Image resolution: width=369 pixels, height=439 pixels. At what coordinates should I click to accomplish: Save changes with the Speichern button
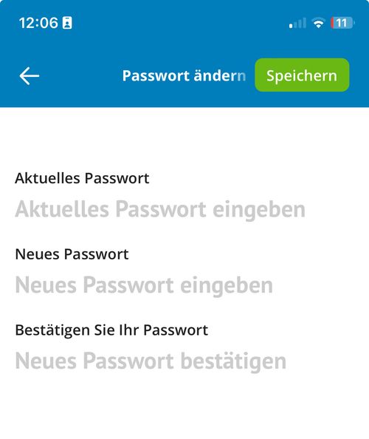pos(302,75)
